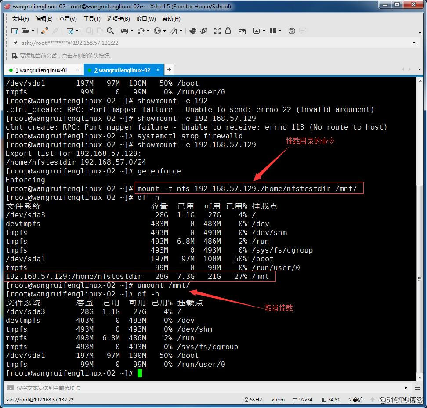Click the SSH2 status bar entry
427x408 pixels.
click(x=253, y=400)
